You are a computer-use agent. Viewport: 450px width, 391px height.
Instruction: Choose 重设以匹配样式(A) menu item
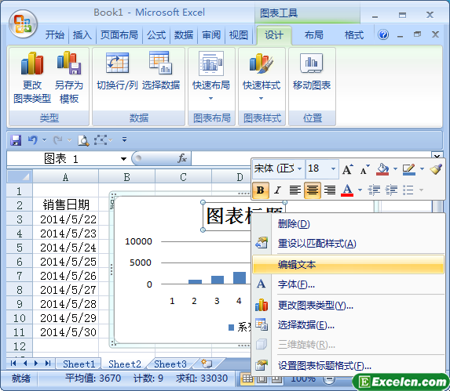point(348,244)
